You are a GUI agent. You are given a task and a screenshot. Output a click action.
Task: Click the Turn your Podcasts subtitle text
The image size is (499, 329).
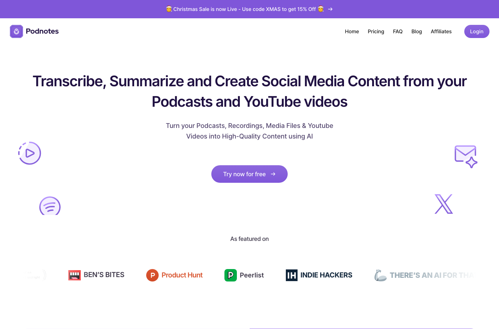click(249, 131)
